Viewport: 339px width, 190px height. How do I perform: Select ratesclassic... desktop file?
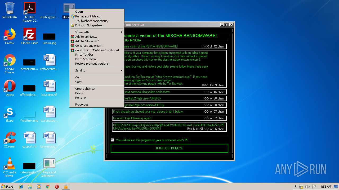(29, 168)
